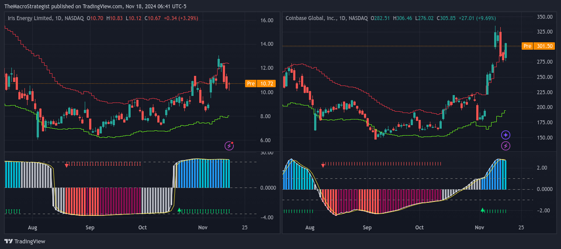Click the 6.00 price axis label

(x=267, y=140)
